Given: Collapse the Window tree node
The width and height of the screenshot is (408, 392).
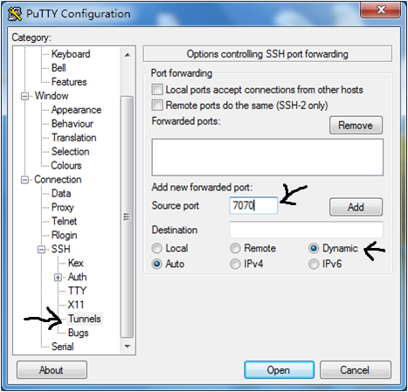Looking at the screenshot, I should [x=25, y=96].
